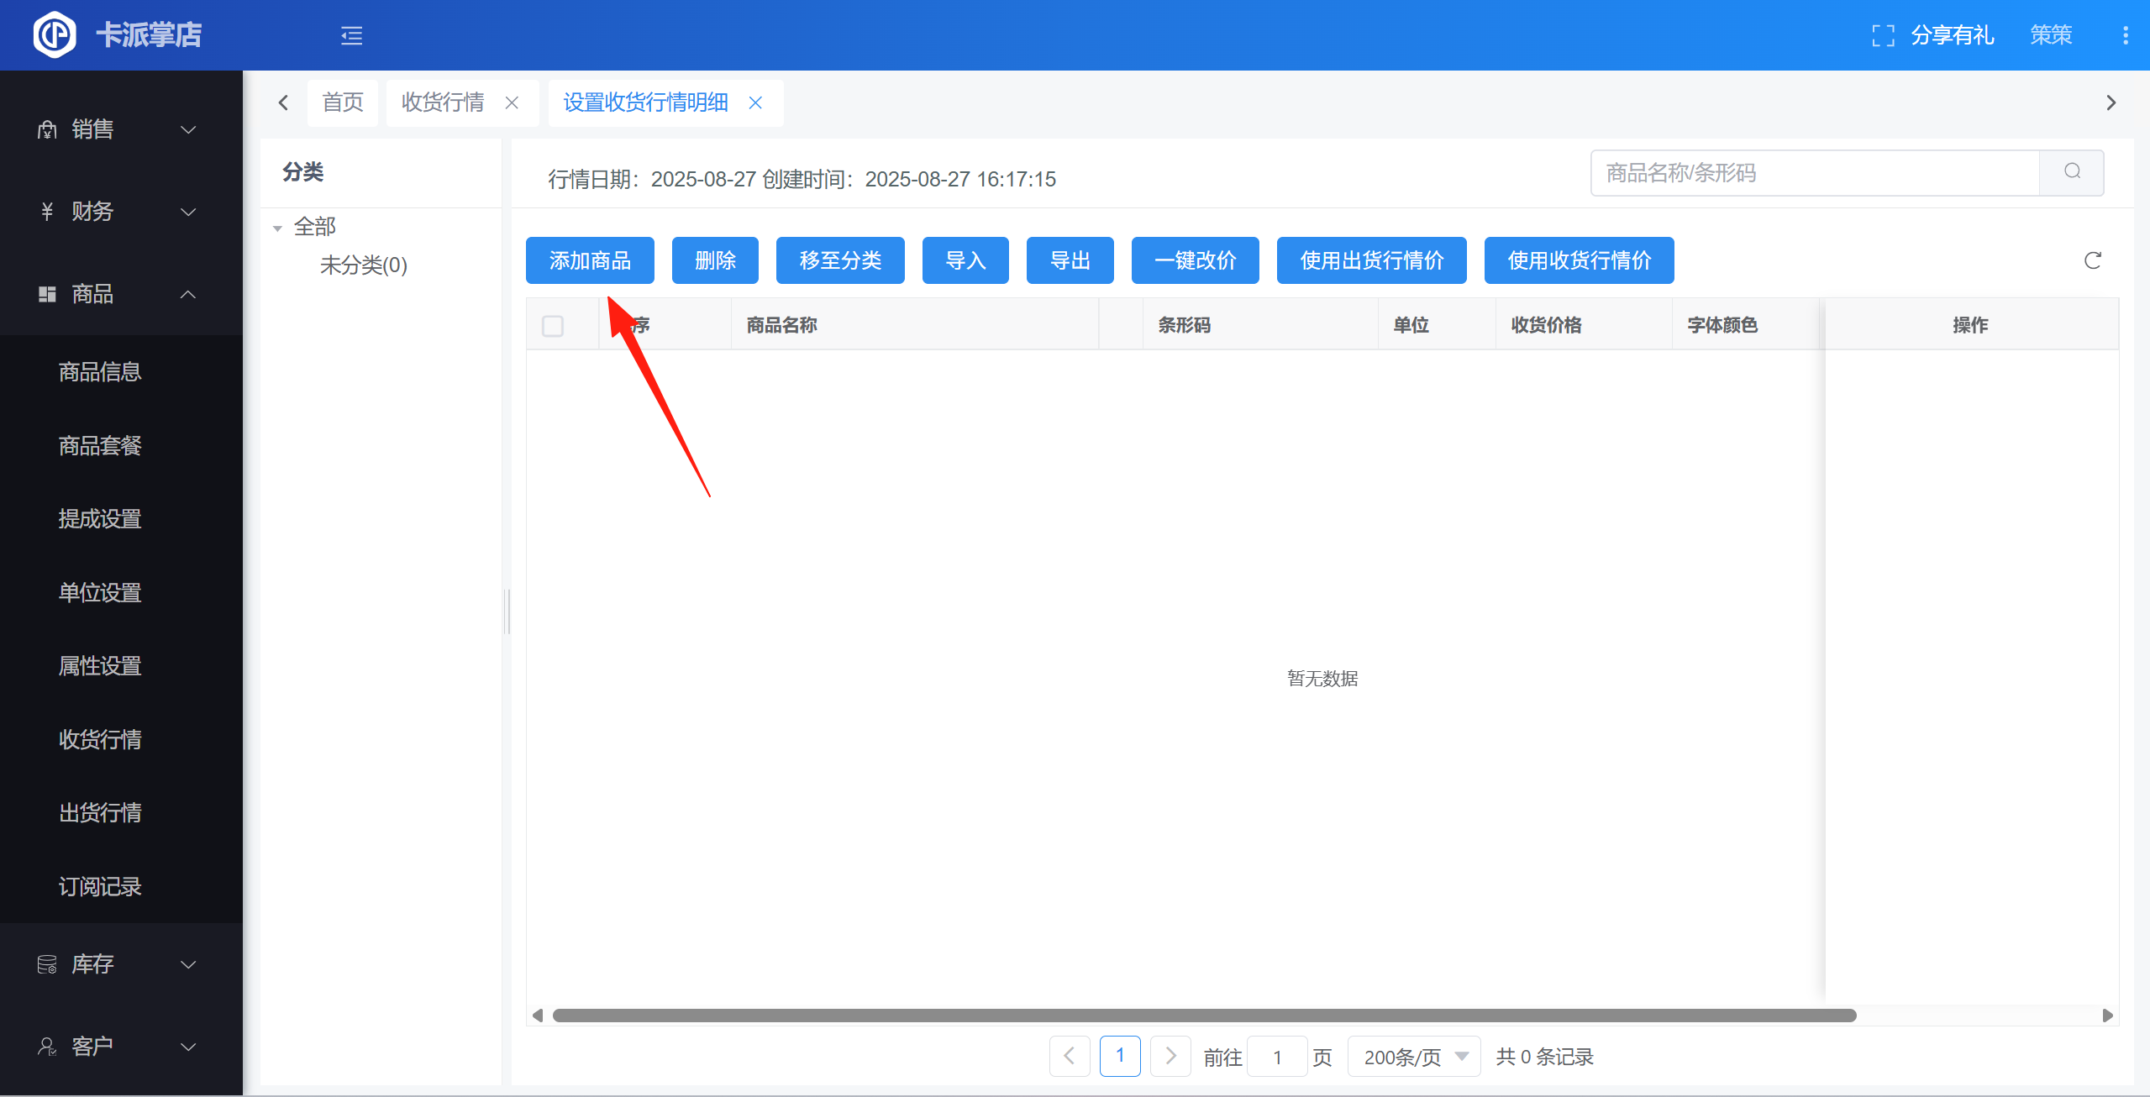This screenshot has width=2150, height=1097.
Task: Click the 一键改价 button
Action: pos(1195,260)
